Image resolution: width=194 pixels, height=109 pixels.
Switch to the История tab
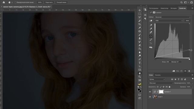(x=173, y=8)
